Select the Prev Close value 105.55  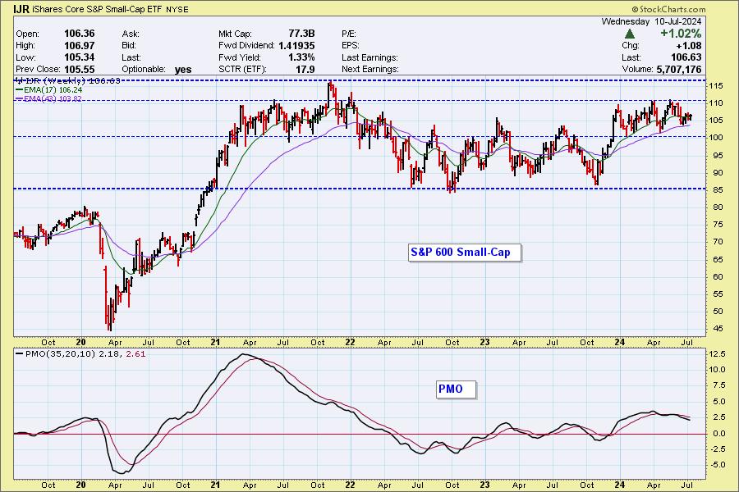click(x=79, y=69)
